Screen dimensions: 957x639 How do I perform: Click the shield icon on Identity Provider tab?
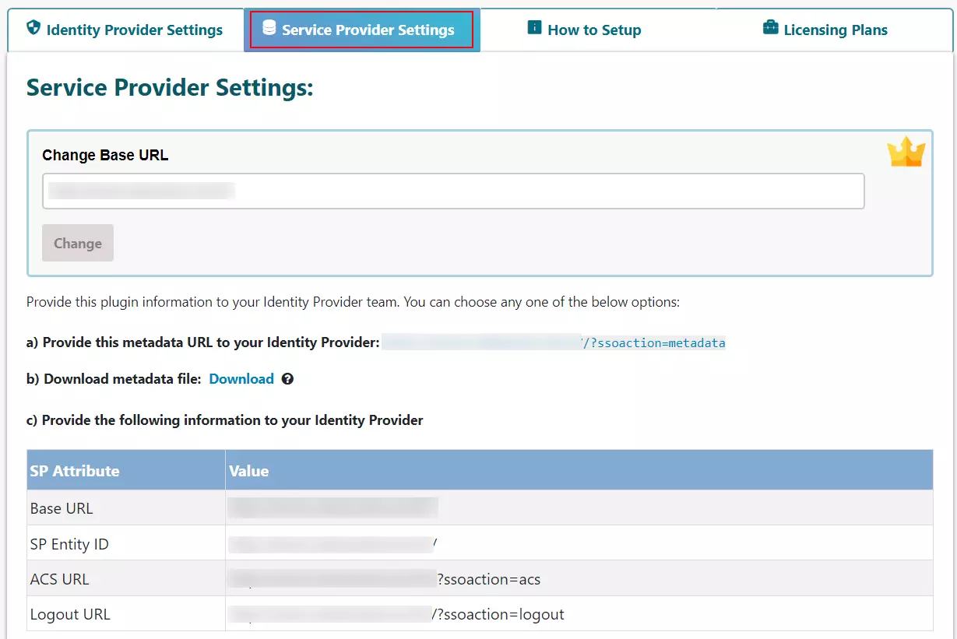pyautogui.click(x=33, y=29)
